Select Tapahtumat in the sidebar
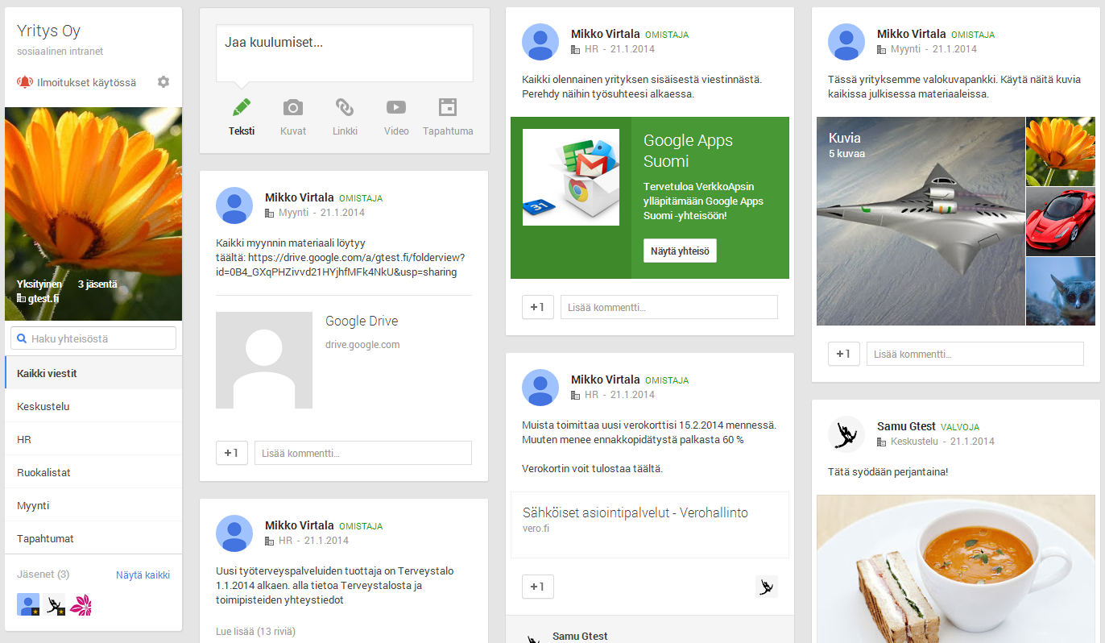The image size is (1105, 643). [45, 539]
